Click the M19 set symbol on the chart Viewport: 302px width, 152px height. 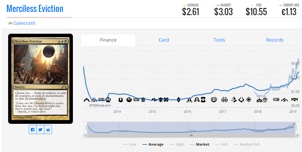click(x=276, y=100)
